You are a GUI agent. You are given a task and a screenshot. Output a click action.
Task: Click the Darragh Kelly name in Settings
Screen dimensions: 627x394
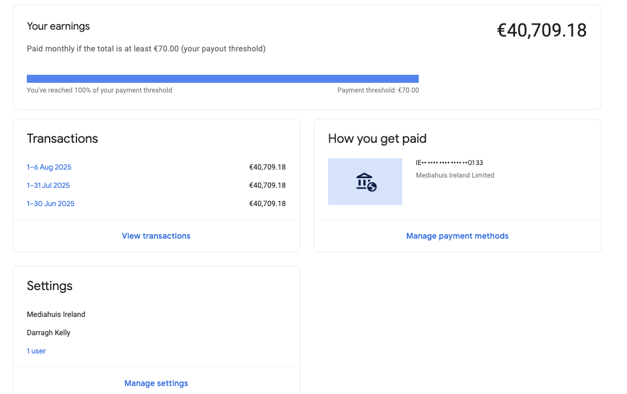48,333
